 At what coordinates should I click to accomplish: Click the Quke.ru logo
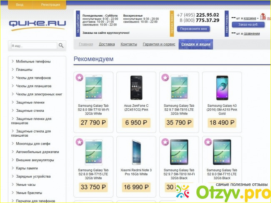(38, 25)
